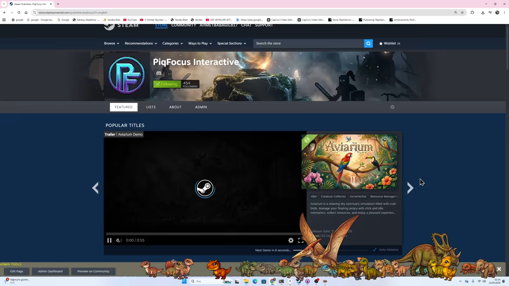
Task: Click the Edit Page admin button
Action: click(17, 271)
